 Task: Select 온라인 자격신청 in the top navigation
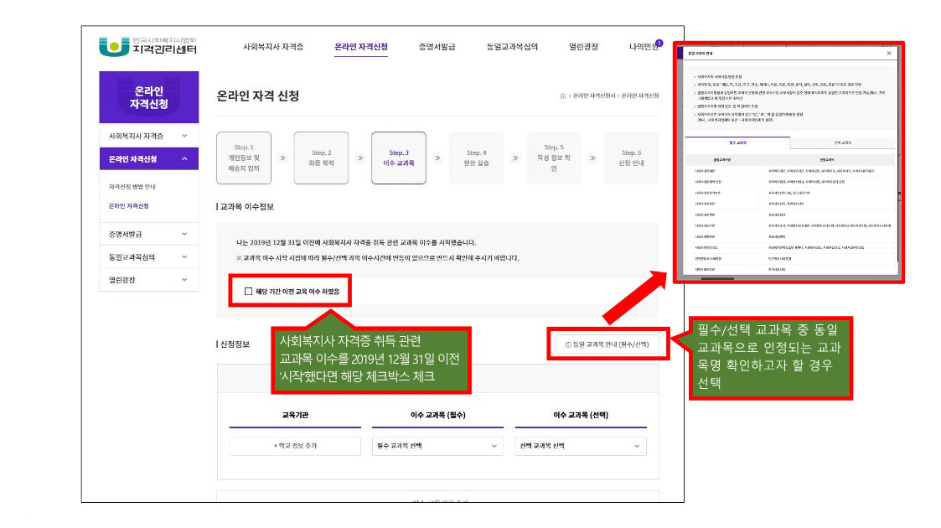pyautogui.click(x=360, y=47)
